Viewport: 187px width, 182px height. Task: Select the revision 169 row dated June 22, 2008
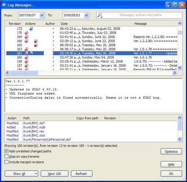(x=91, y=37)
